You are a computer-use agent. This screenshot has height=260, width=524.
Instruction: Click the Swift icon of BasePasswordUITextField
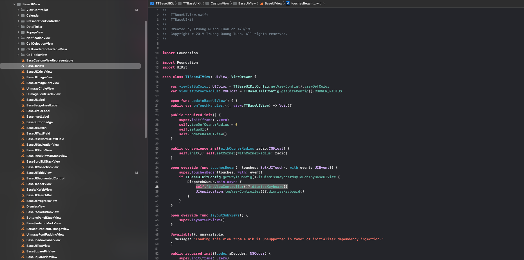pos(23,139)
